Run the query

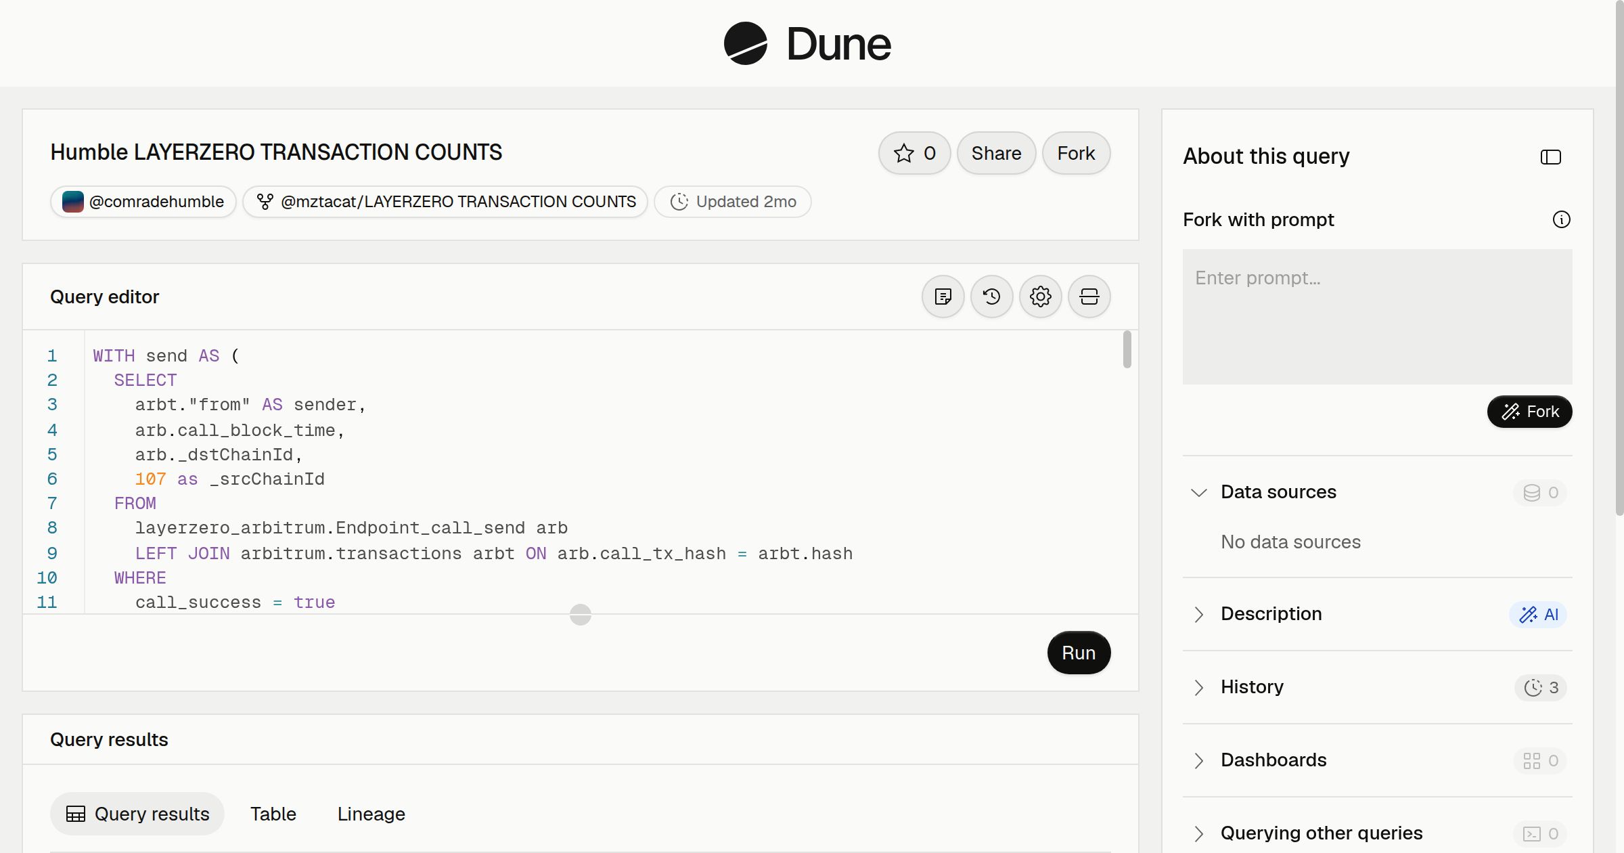click(x=1079, y=653)
